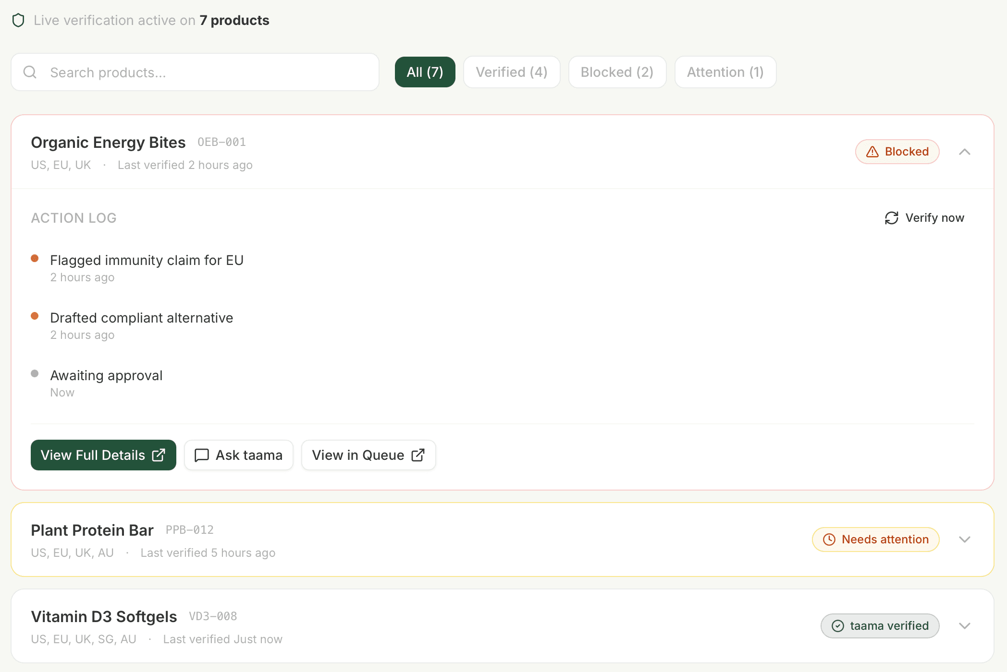This screenshot has width=1007, height=672.
Task: Click the chat bubble icon in Ask taama
Action: [x=201, y=455]
